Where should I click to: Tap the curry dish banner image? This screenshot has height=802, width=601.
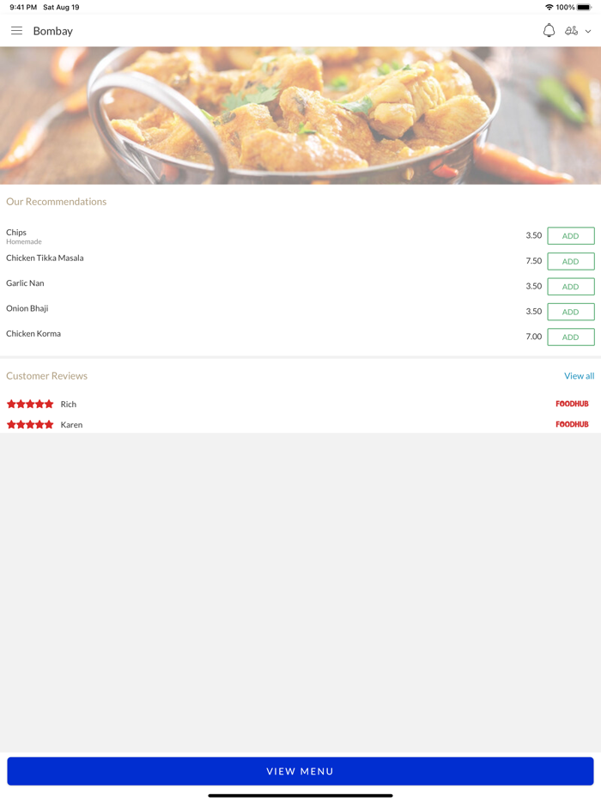coord(300,116)
